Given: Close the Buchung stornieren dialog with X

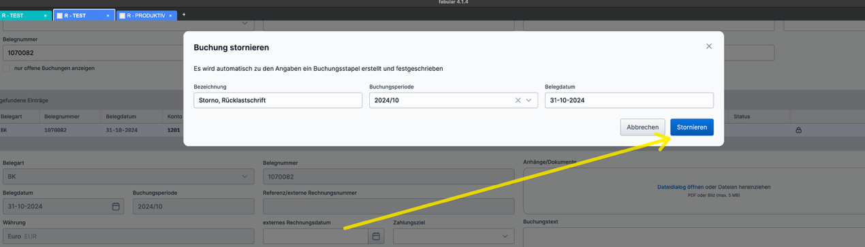Looking at the screenshot, I should [709, 46].
